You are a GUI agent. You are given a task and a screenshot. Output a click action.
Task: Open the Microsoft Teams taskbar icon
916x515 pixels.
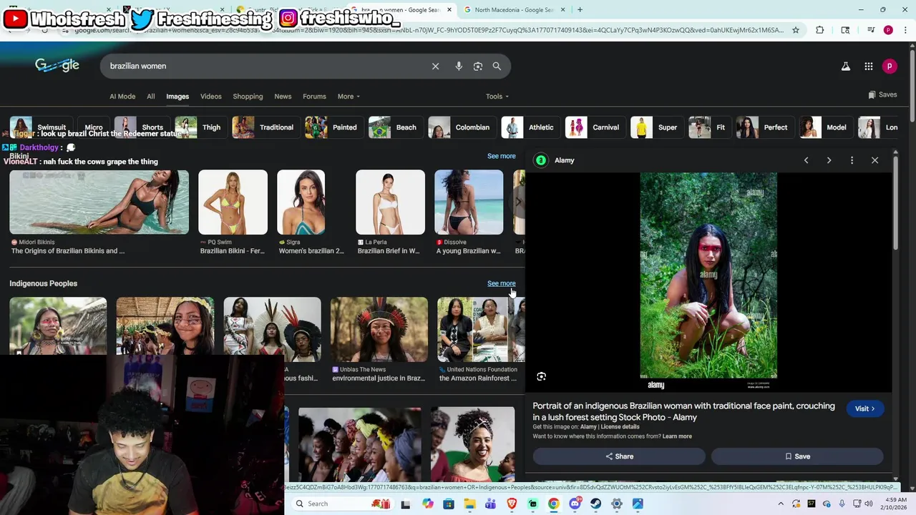click(x=490, y=504)
